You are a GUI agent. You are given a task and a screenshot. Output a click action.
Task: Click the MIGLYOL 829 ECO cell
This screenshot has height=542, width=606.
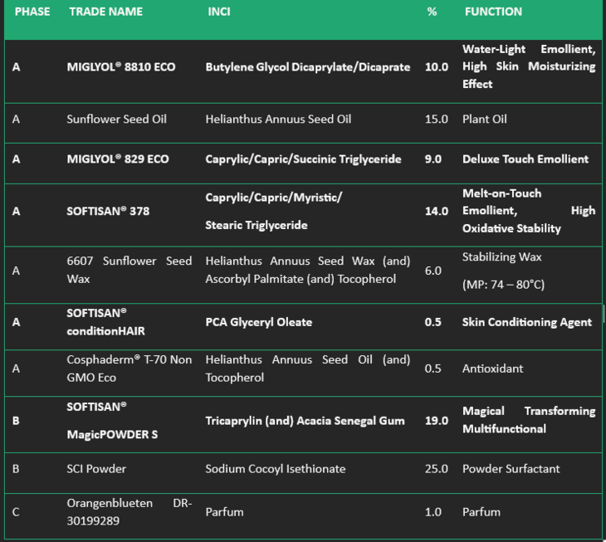pos(118,159)
